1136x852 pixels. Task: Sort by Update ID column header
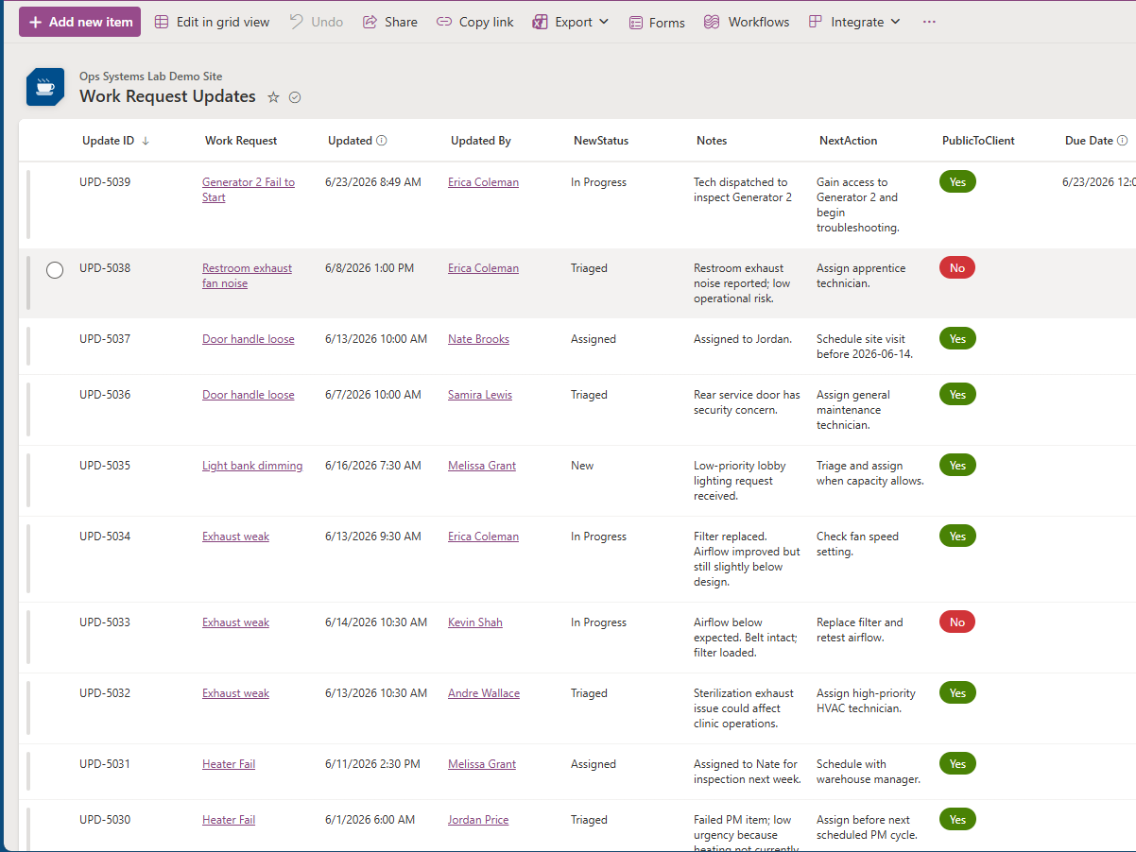coord(115,141)
